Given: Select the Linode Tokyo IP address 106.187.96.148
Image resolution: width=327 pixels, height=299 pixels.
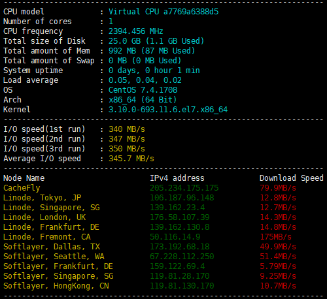Looking at the screenshot, I should point(182,198).
